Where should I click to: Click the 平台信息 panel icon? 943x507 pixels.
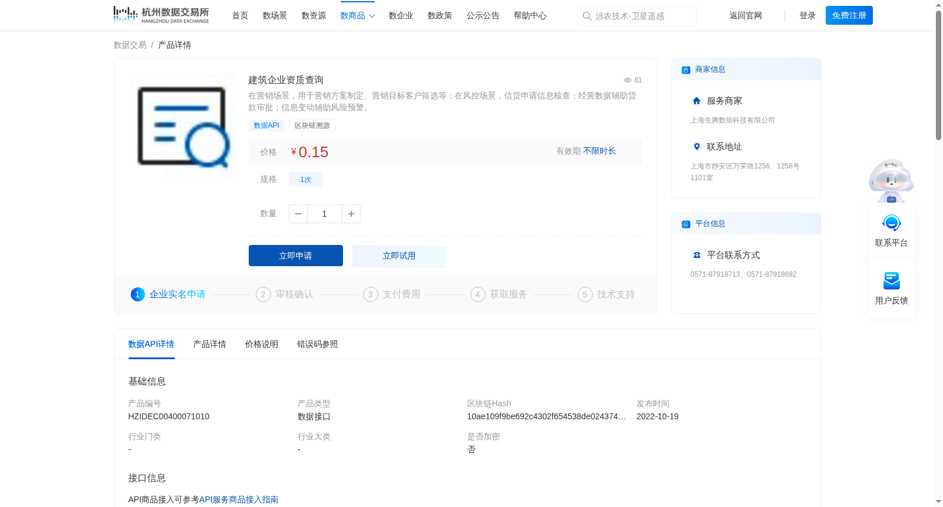(686, 224)
